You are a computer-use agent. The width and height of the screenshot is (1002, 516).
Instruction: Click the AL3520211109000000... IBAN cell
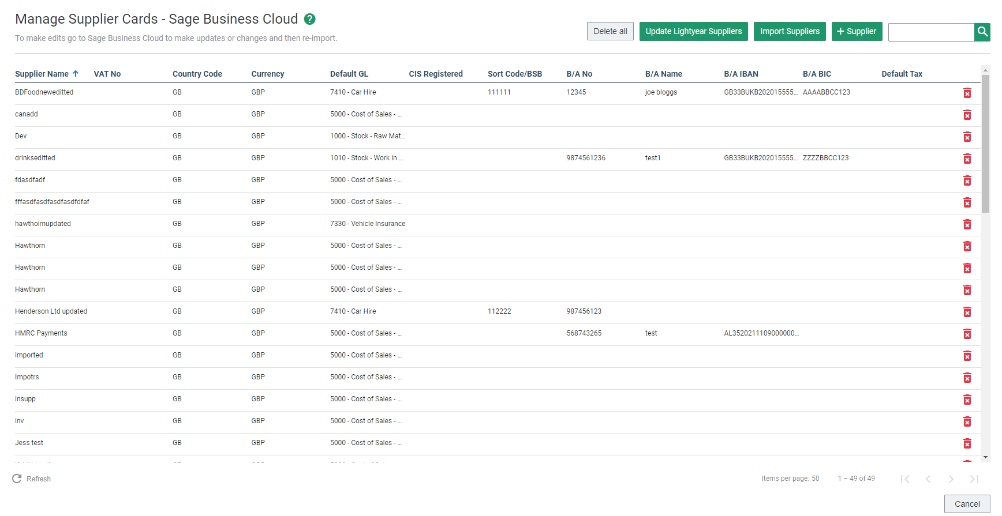point(761,333)
